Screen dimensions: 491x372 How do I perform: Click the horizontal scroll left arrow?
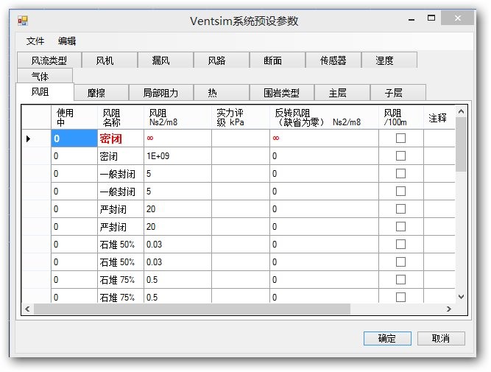(x=27, y=309)
